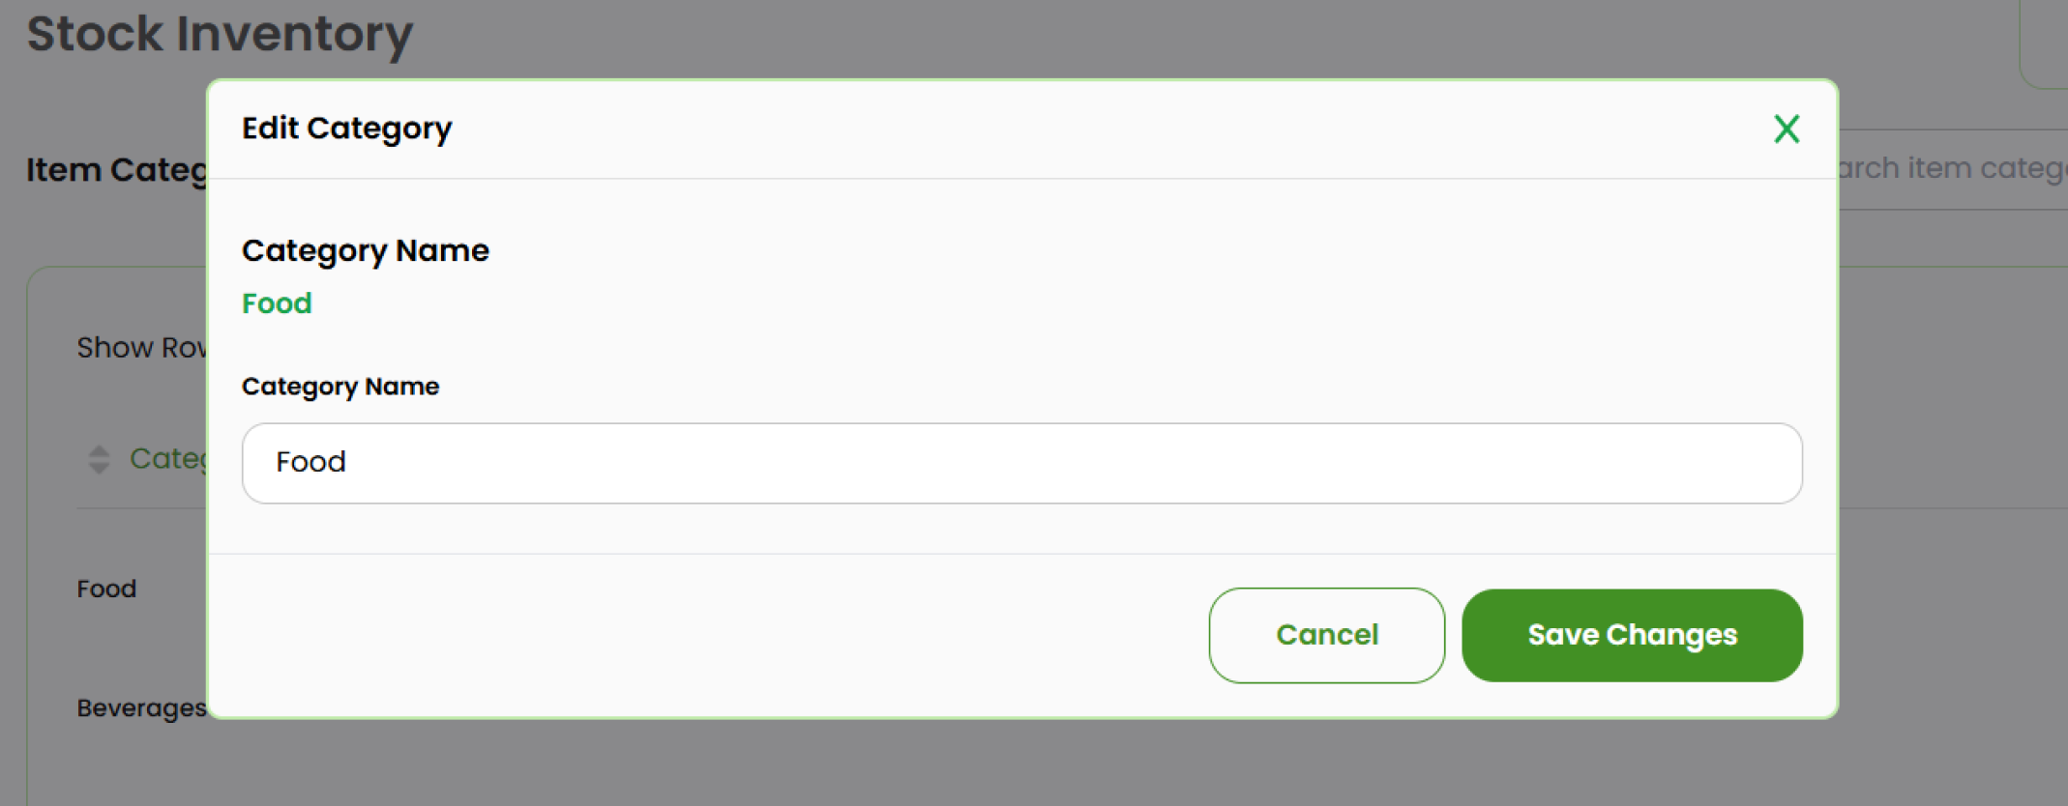This screenshot has width=2068, height=806.
Task: Click the upward sort triangle on Category header
Action: click(x=100, y=451)
